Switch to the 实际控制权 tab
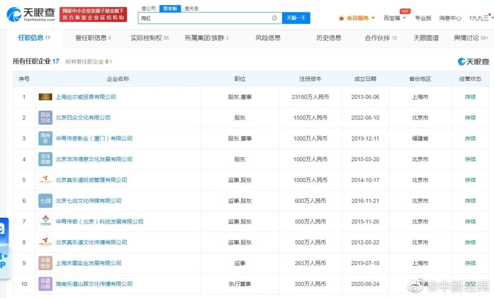Image resolution: width=494 pixels, height=298 pixels. coord(149,38)
